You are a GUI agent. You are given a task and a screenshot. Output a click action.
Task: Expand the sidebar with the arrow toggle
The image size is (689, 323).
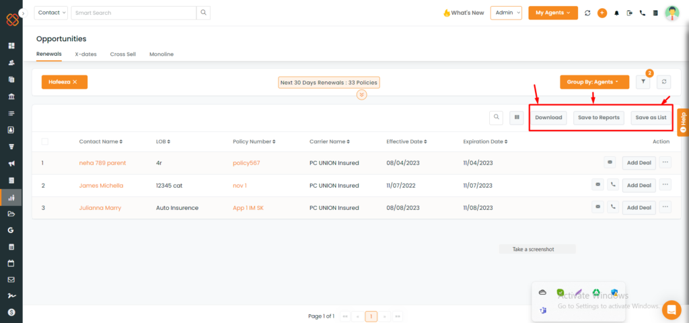[x=23, y=13]
